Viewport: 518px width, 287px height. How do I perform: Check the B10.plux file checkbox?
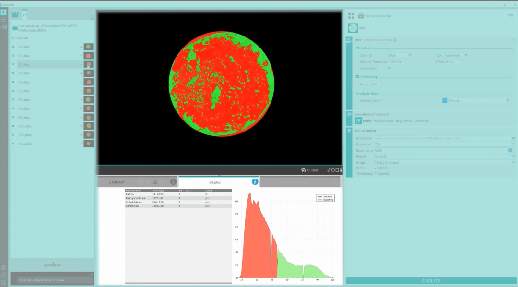13,126
